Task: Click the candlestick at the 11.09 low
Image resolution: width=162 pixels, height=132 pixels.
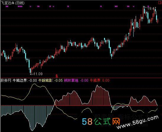Action: [x=30, y=70]
